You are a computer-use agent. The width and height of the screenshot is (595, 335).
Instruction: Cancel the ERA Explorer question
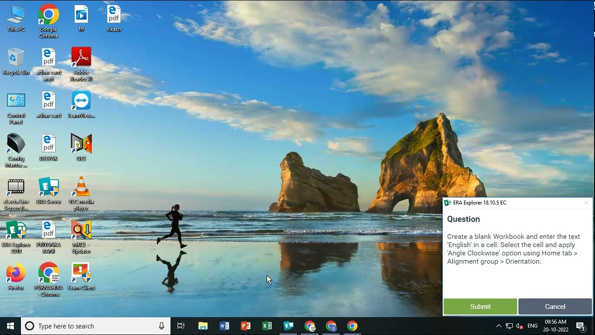click(555, 307)
